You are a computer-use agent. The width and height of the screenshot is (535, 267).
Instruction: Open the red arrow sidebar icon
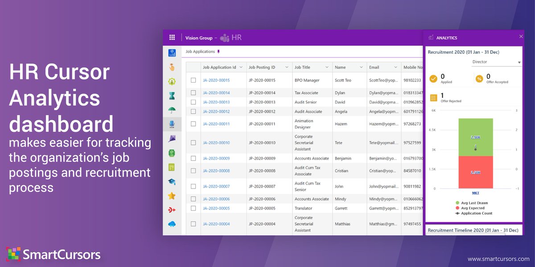(172, 210)
